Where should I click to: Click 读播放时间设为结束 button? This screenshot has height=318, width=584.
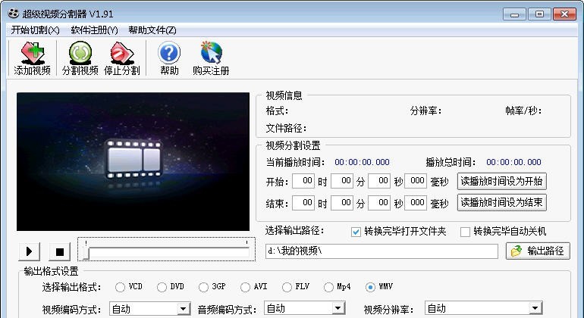tap(501, 203)
